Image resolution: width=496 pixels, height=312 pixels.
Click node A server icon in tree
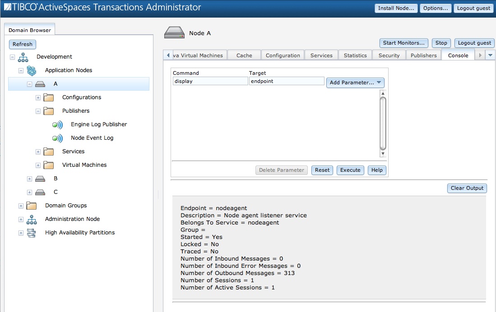point(40,84)
